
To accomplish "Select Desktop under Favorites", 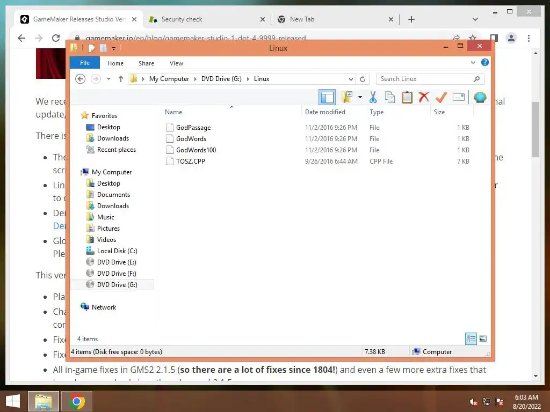I will point(108,127).
